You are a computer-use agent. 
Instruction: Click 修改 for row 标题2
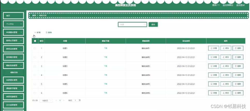[226, 57]
